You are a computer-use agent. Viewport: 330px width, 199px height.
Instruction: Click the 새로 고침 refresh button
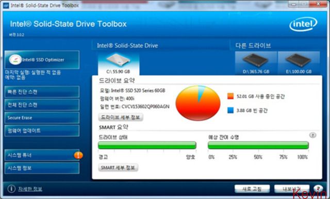point(252,189)
